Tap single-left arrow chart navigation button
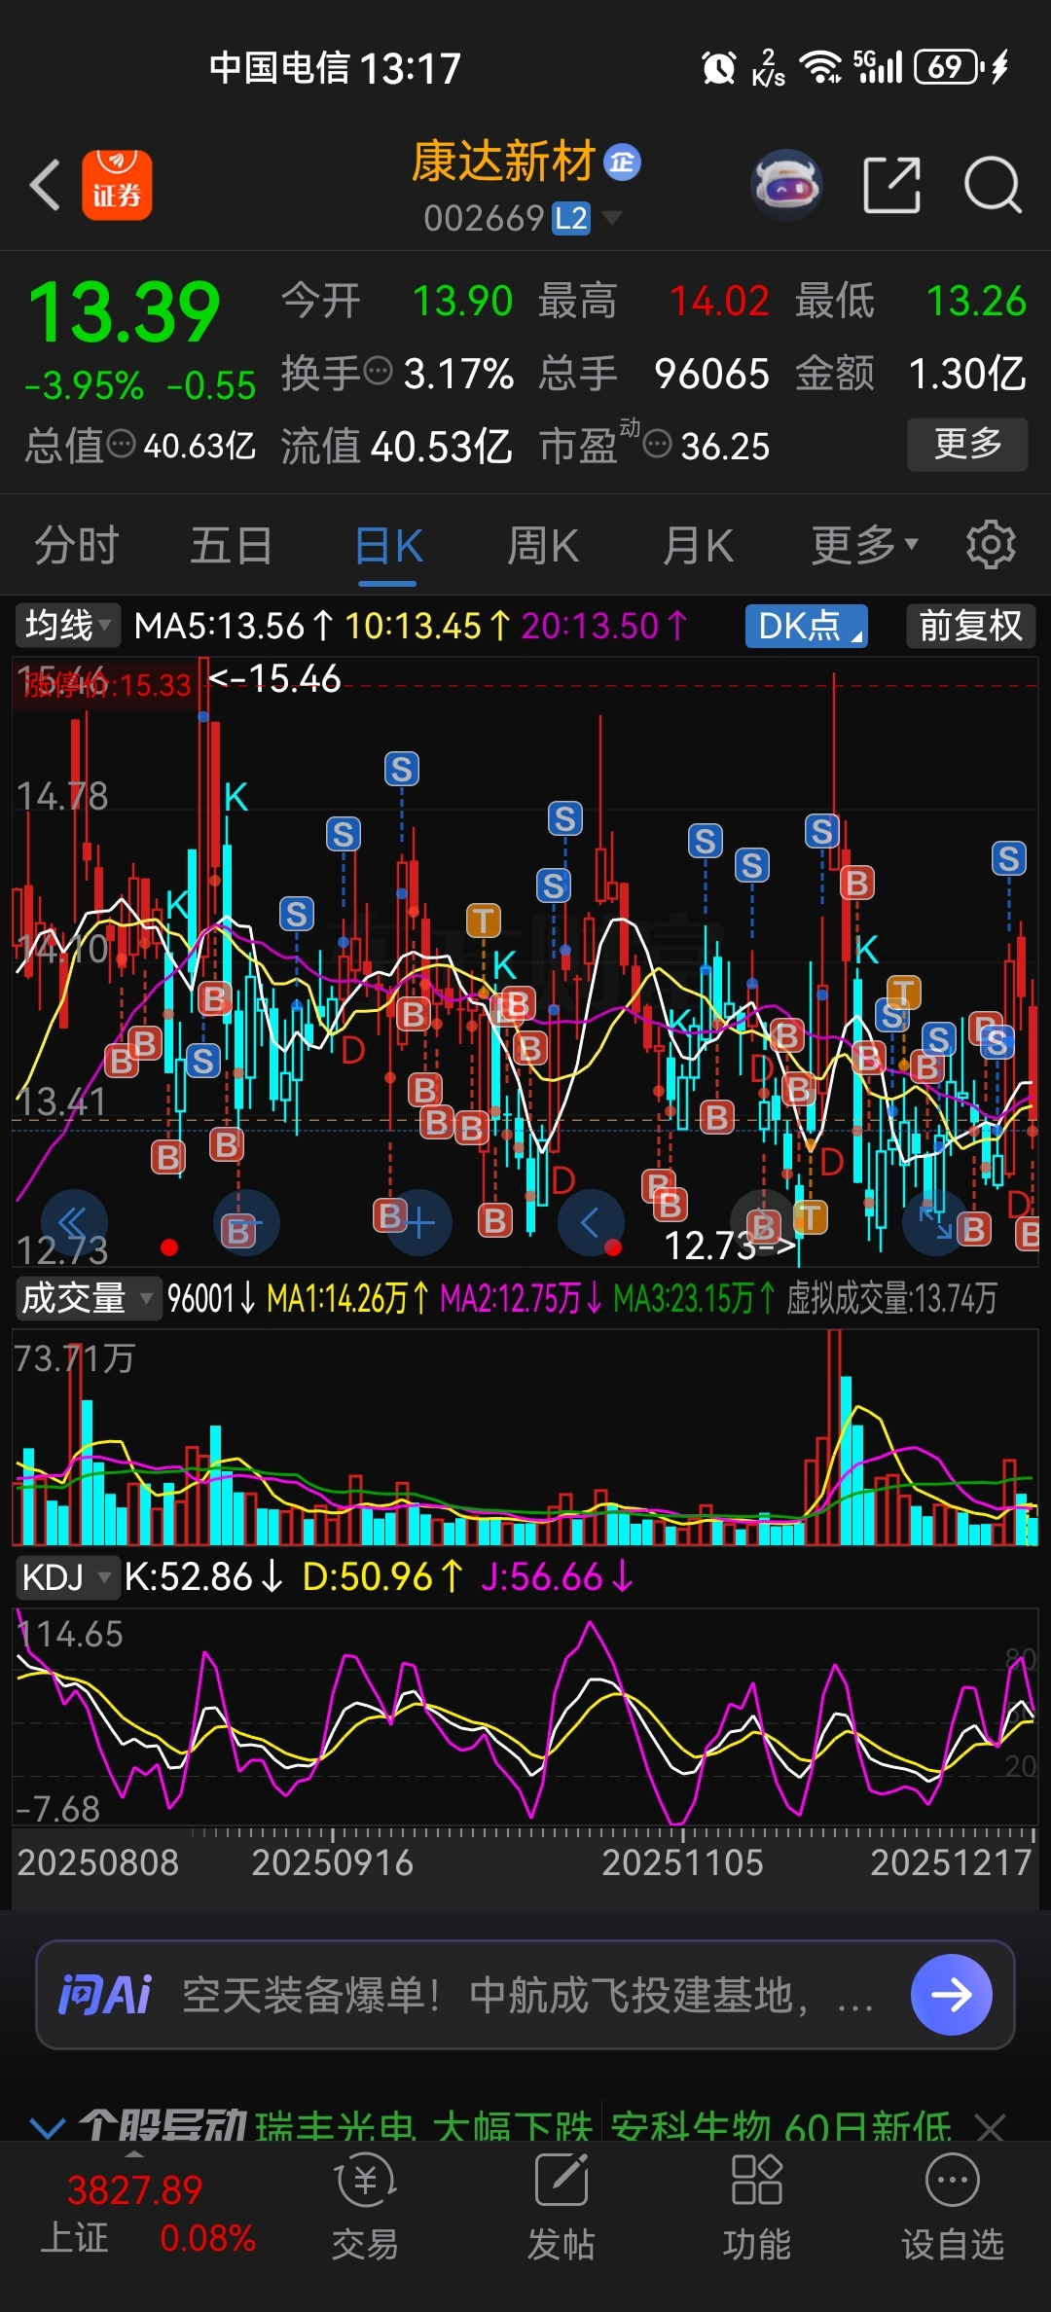 pos(591,1222)
